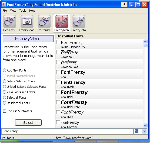Open the font size dropdown arrow

[144, 131]
